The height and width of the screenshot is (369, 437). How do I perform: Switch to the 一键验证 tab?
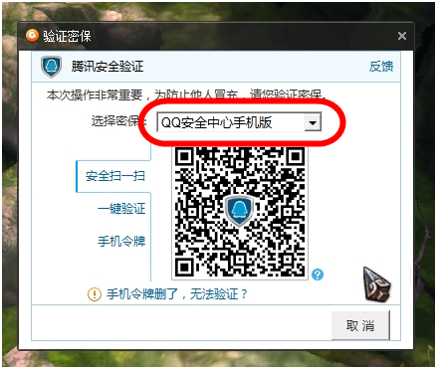(x=121, y=209)
